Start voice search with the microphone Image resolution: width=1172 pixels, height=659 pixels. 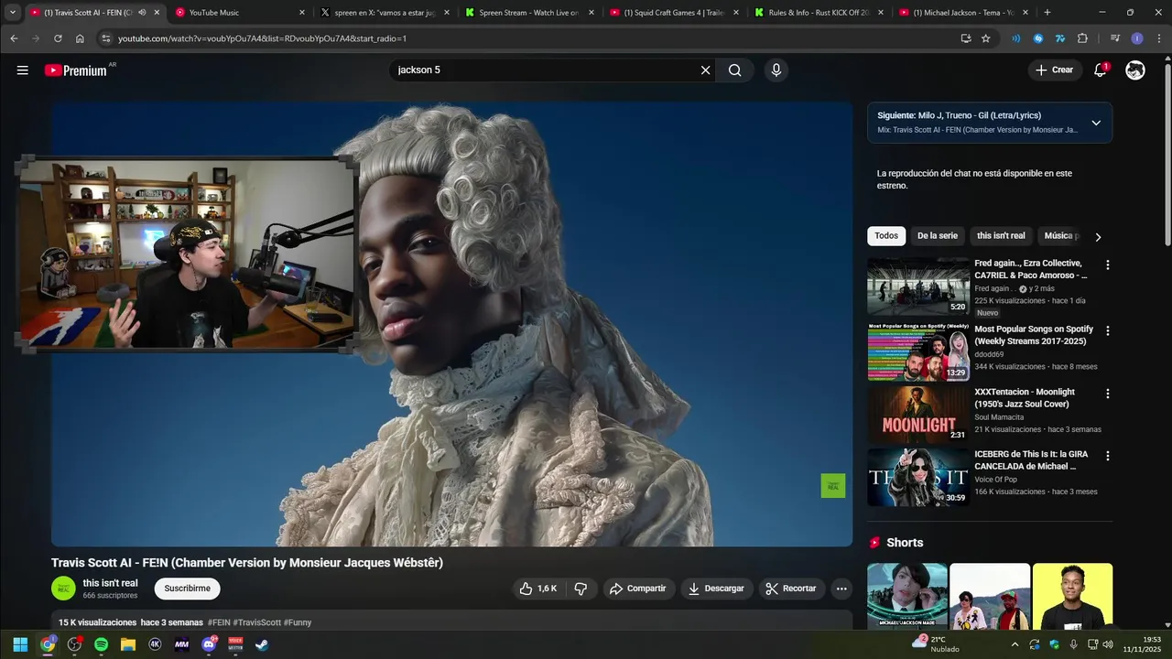[776, 70]
